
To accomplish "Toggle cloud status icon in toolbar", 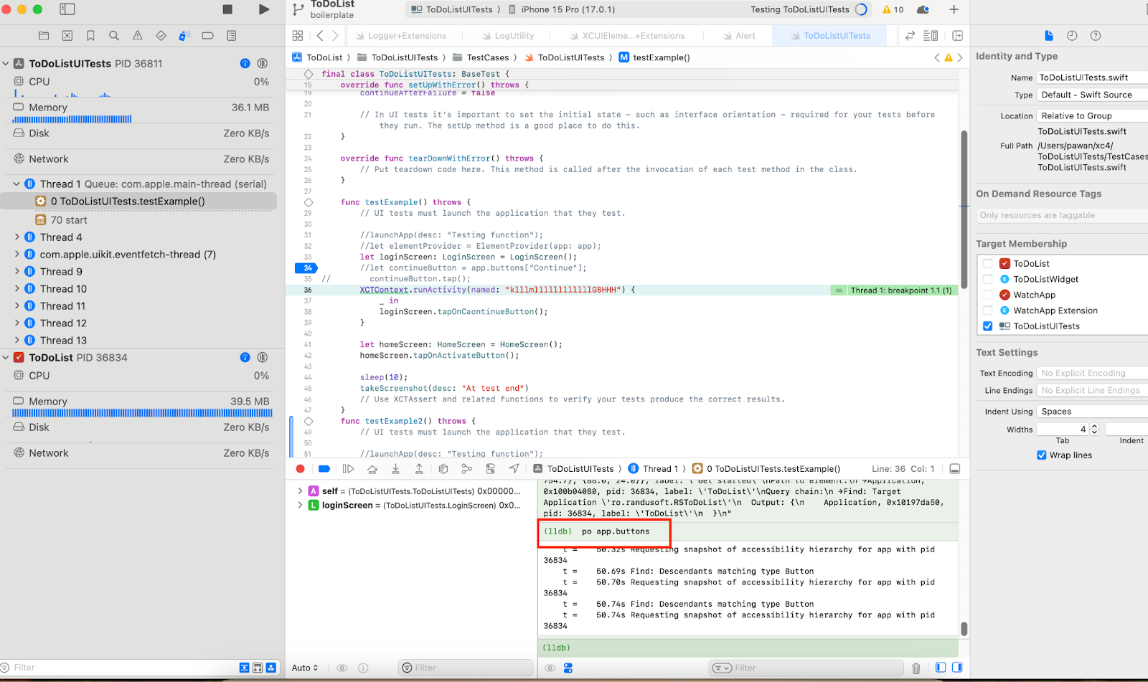I will 923,9.
